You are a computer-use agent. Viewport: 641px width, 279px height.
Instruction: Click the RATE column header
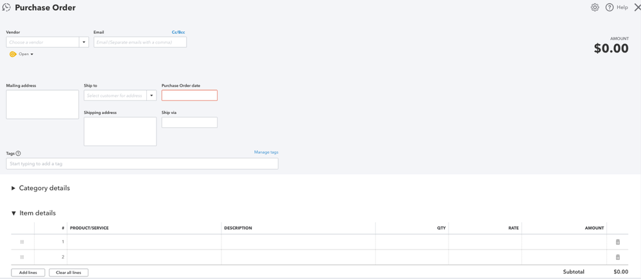pyautogui.click(x=513, y=228)
